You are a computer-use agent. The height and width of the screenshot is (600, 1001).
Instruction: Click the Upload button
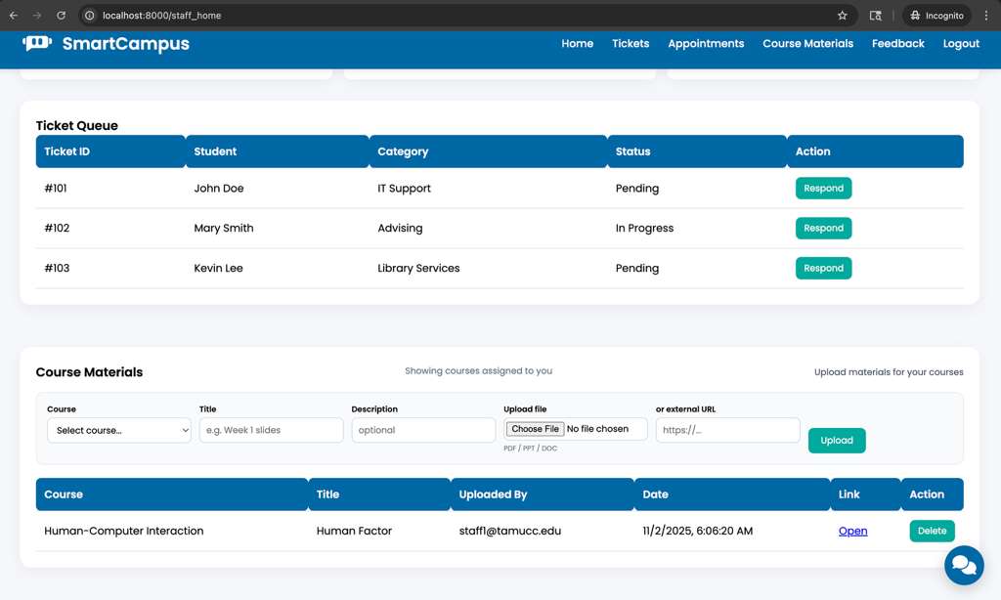tap(837, 441)
